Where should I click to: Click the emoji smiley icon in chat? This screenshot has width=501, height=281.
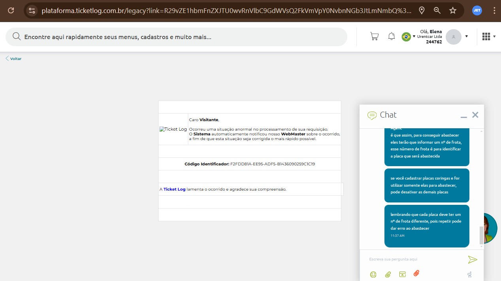click(373, 274)
